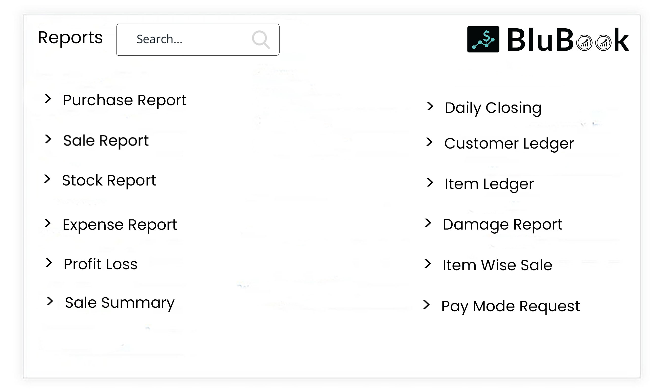This screenshot has width=661, height=390.
Task: Click the BluBook dollar-chart logo icon
Action: (x=483, y=40)
